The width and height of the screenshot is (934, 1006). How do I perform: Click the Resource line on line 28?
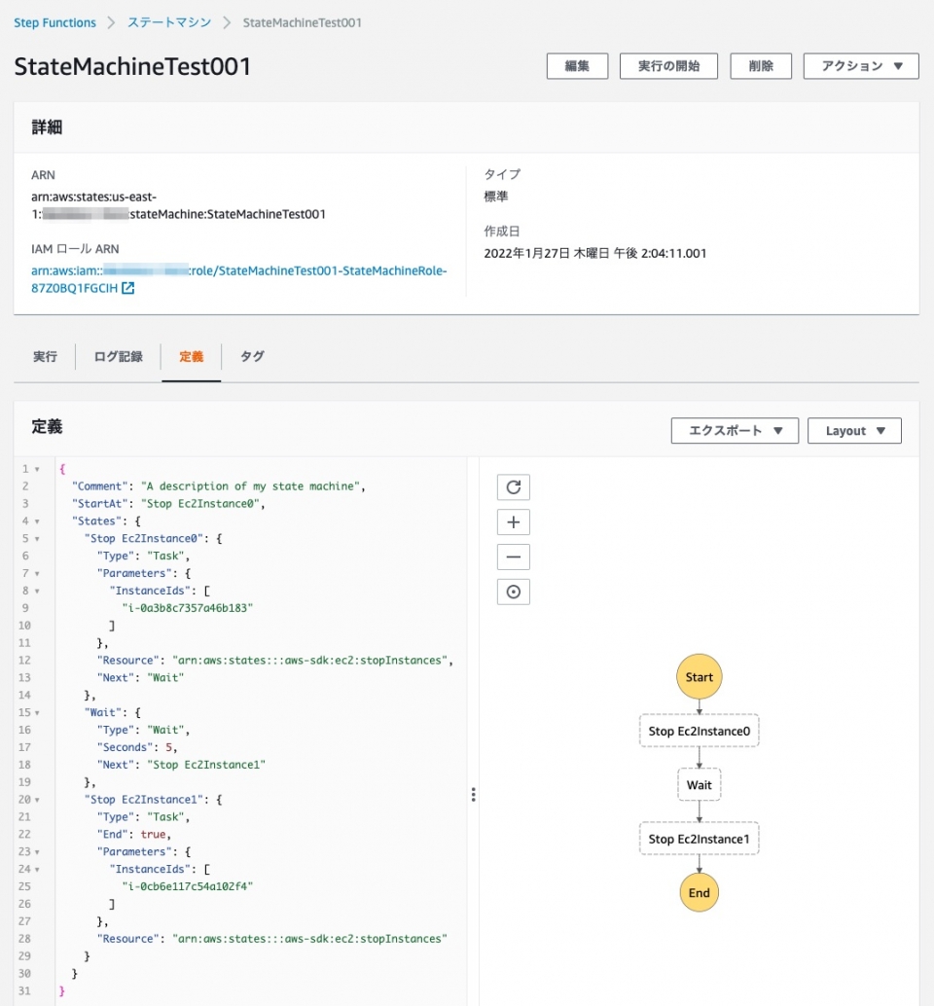coord(272,939)
